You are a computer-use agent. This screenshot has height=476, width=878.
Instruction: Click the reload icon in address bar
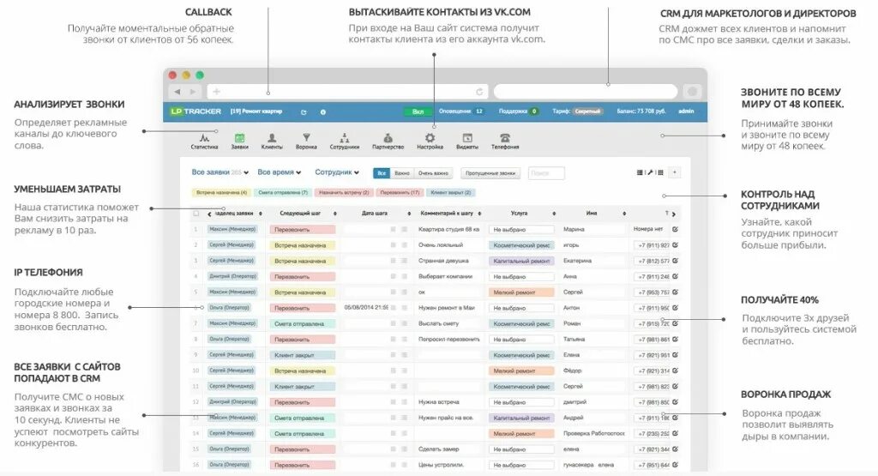pos(479,91)
